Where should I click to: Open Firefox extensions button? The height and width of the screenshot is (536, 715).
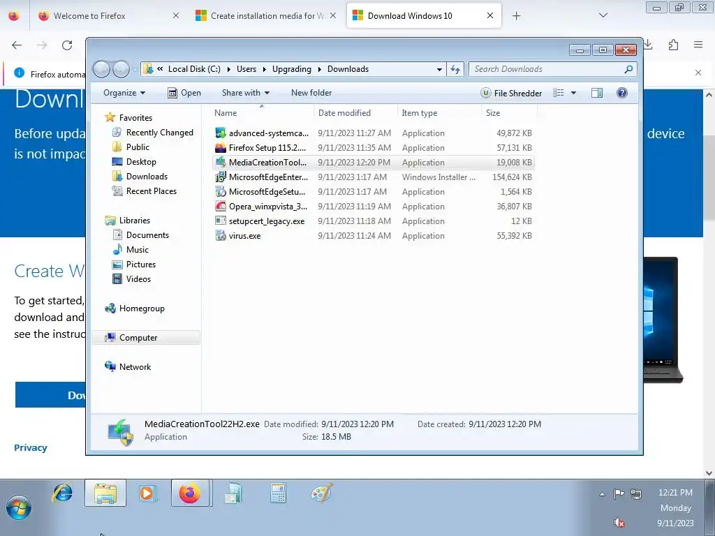pos(674,45)
